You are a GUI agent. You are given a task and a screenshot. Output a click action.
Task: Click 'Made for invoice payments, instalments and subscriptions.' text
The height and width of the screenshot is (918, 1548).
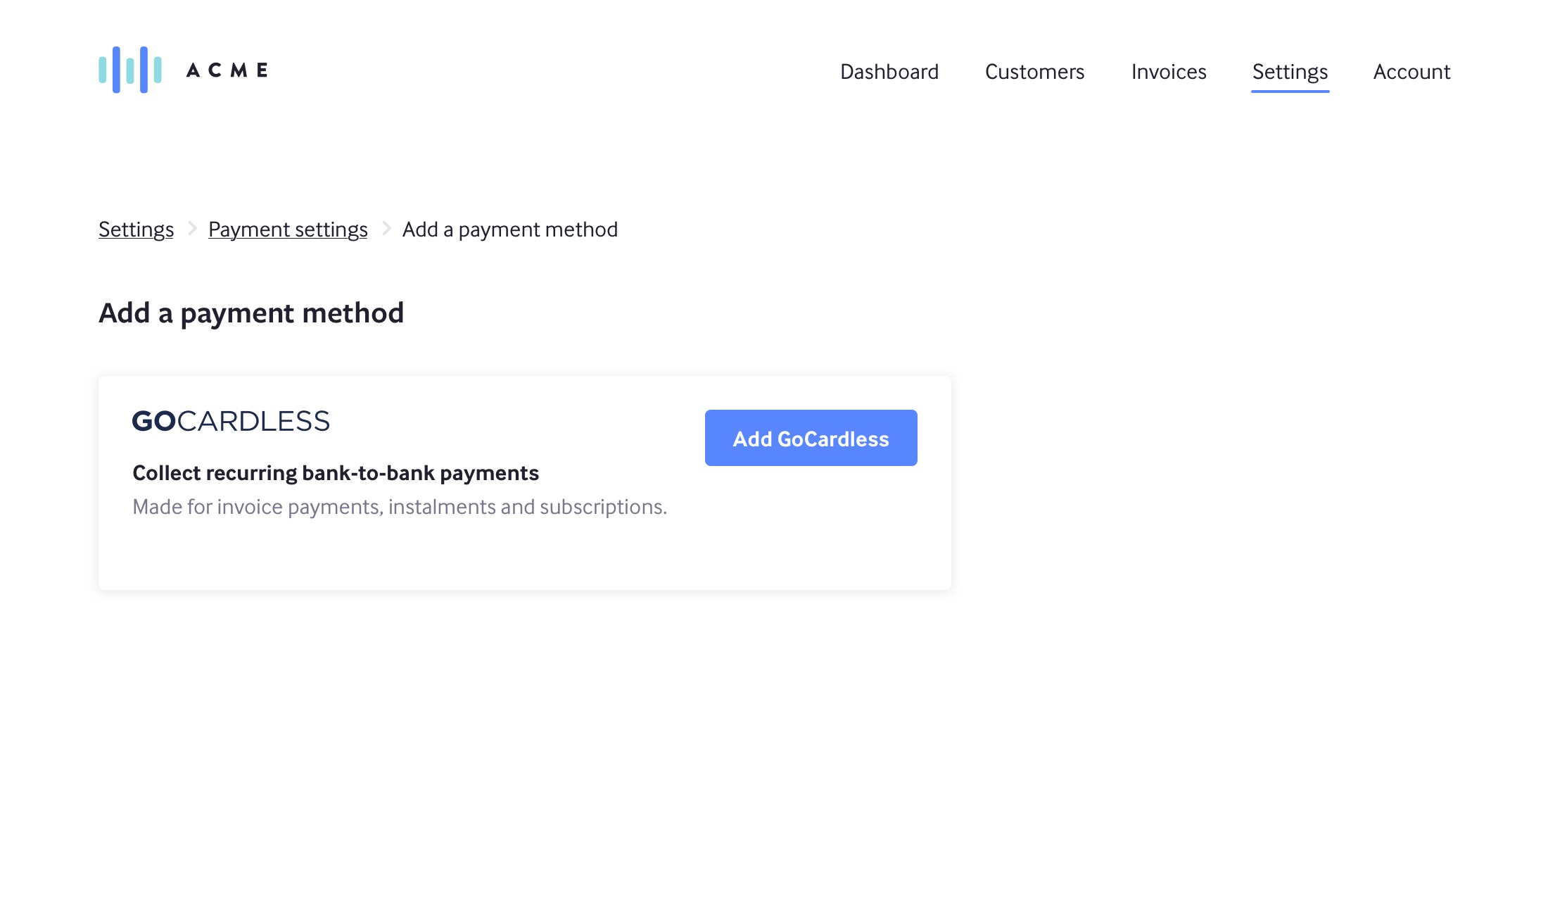(400, 507)
